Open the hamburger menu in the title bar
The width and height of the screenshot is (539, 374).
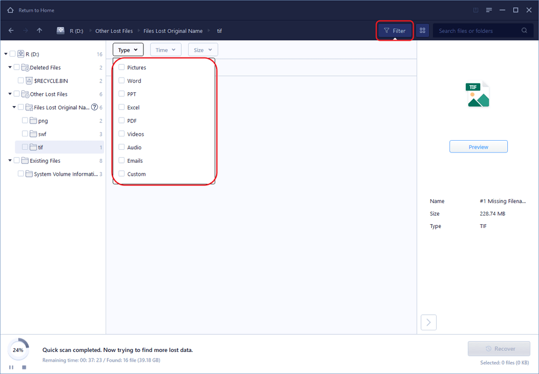489,10
